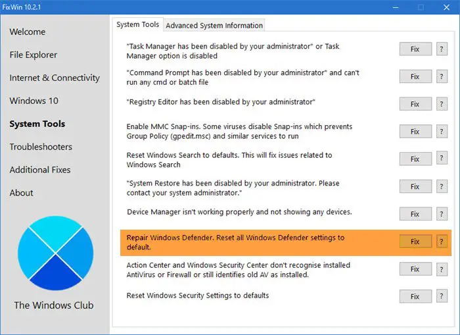Open help for System Restore disabled fix

pos(442,186)
